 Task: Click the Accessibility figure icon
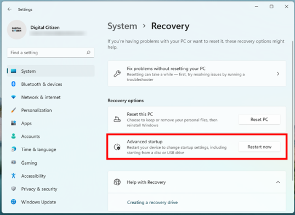coord(14,176)
